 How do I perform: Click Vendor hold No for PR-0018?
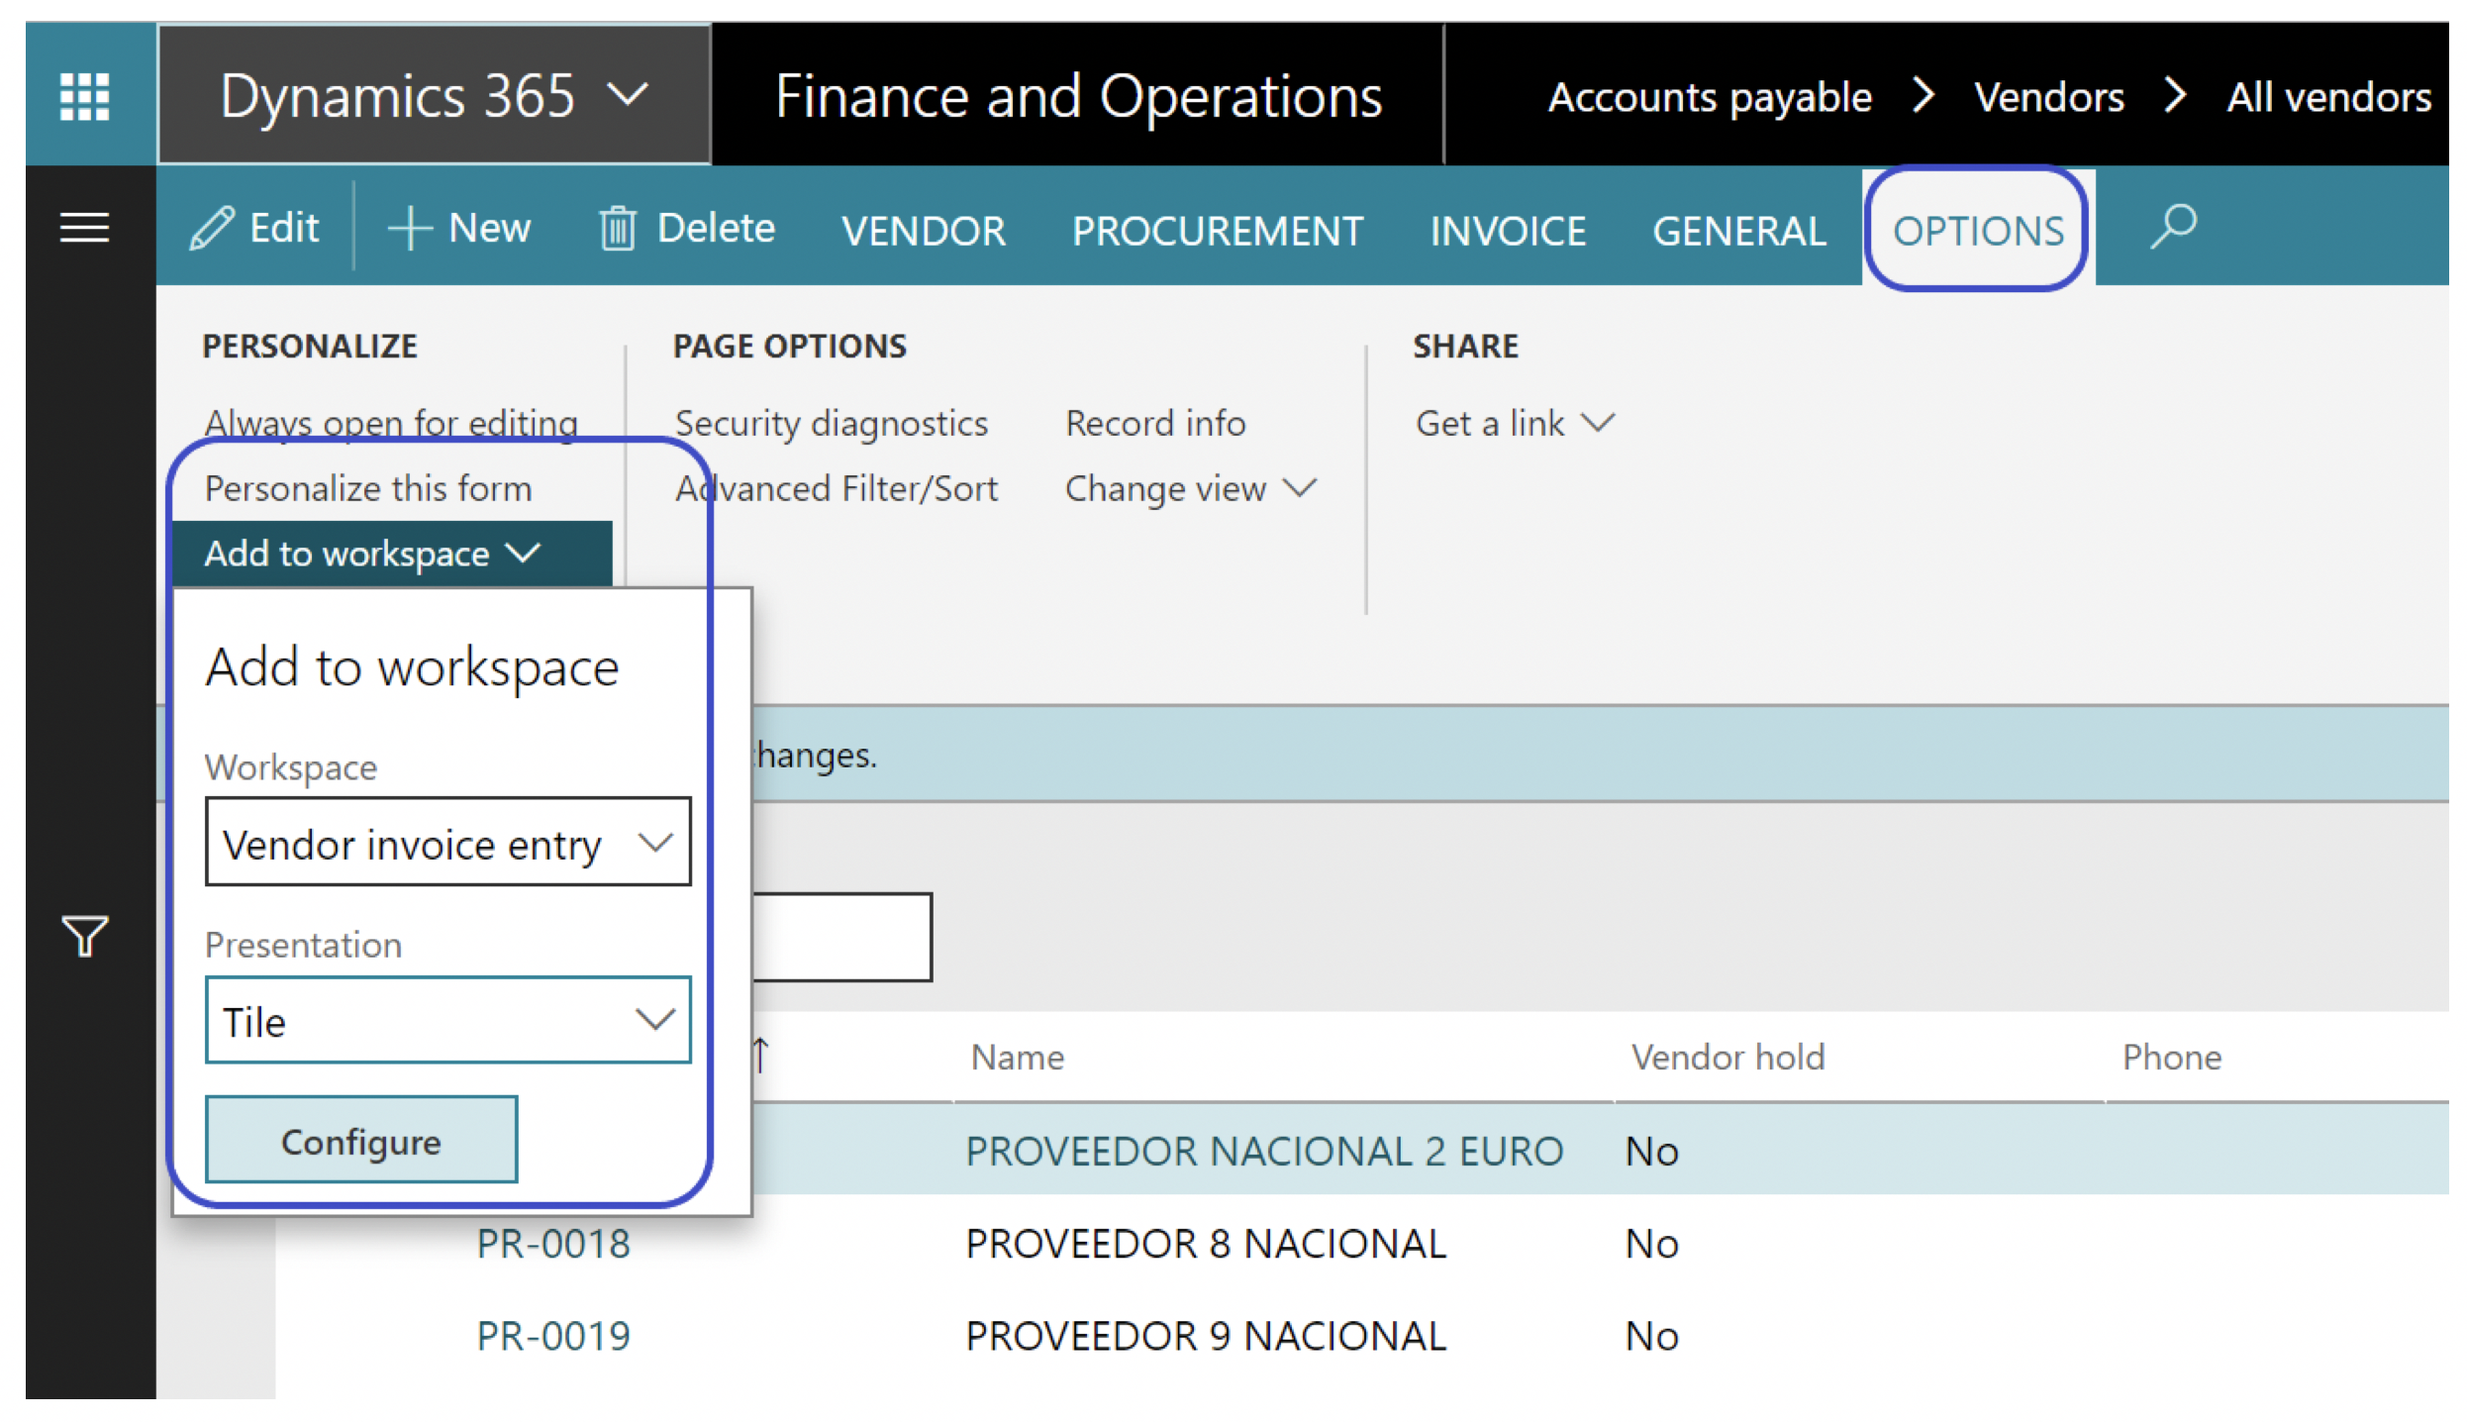click(x=1651, y=1244)
